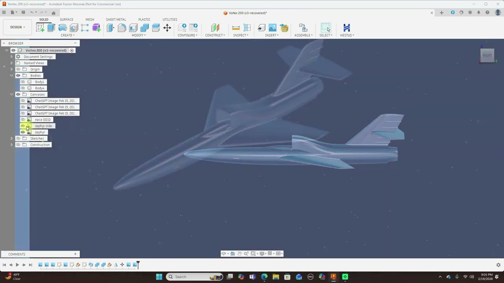Open the CONFIGURE dropdown menu
504x283 pixels.
tap(187, 35)
